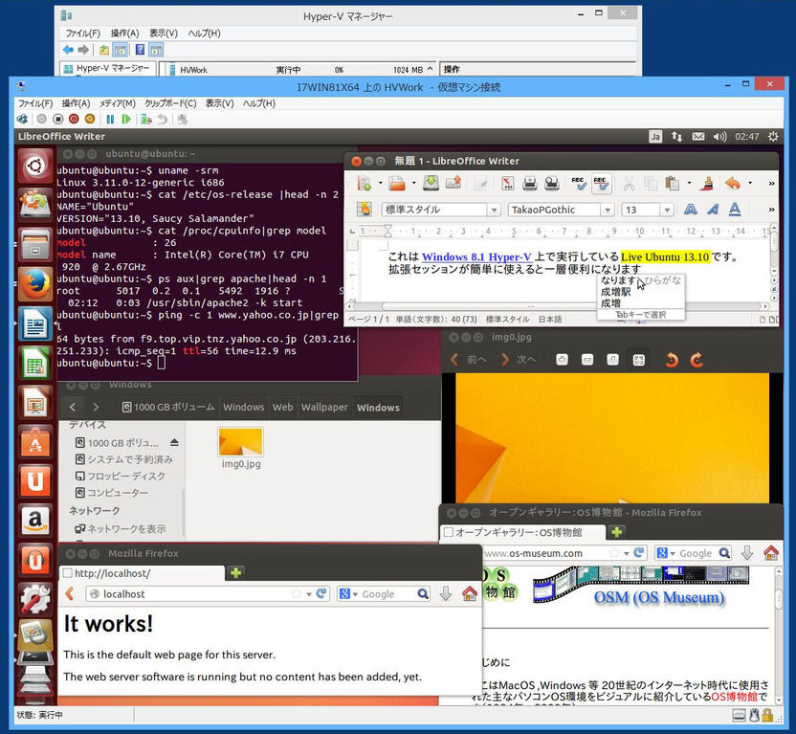Screen dimensions: 796x734
Task: Toggle best-fit mode in image viewer
Action: (638, 360)
